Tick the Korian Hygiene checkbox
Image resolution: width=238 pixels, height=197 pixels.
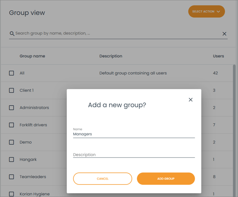point(11,194)
